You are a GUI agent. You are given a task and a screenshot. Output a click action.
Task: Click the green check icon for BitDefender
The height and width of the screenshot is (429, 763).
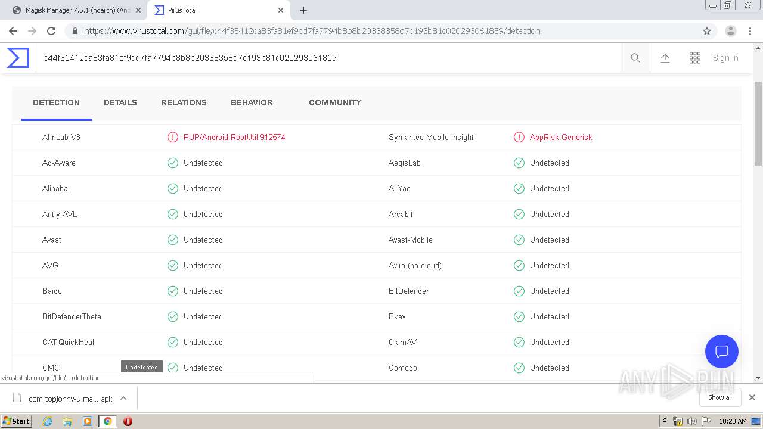(x=519, y=291)
